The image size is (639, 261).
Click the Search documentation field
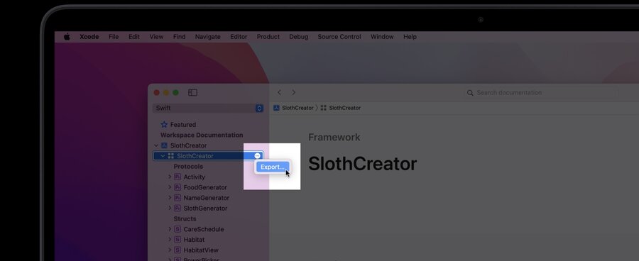[541, 93]
